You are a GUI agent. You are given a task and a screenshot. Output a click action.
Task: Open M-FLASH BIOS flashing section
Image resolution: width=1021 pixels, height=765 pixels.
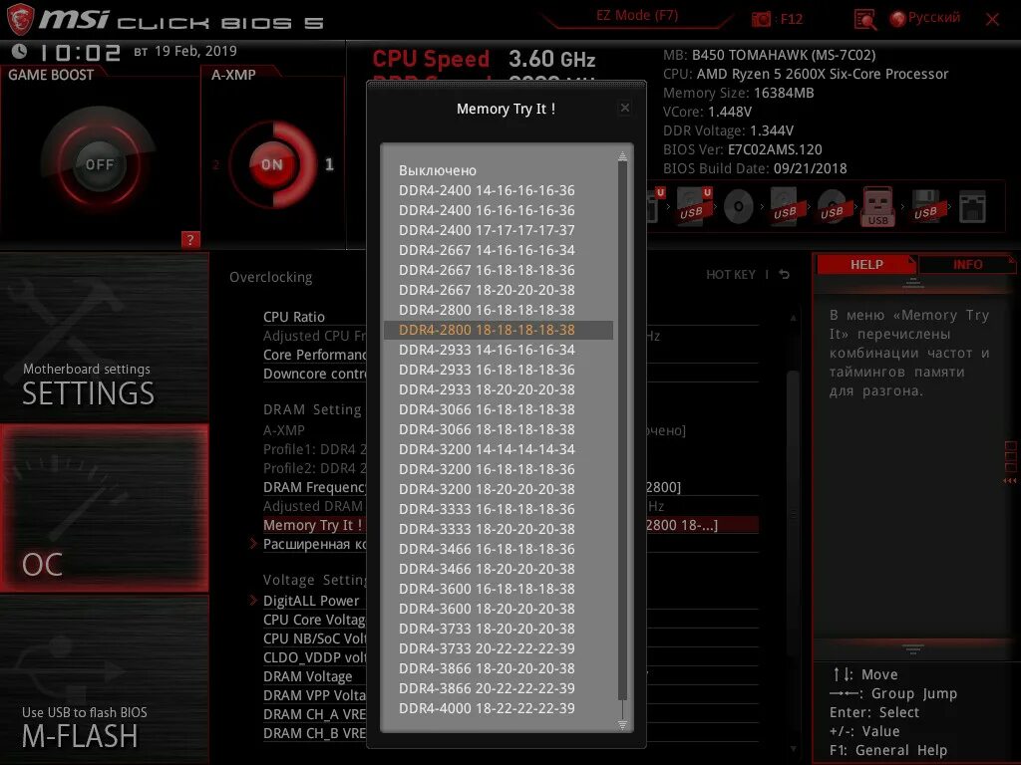click(x=104, y=679)
